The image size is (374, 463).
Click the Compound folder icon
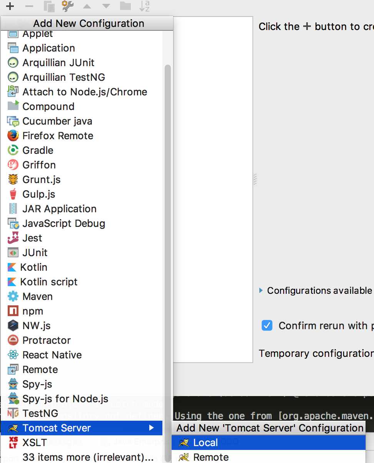pyautogui.click(x=13, y=106)
